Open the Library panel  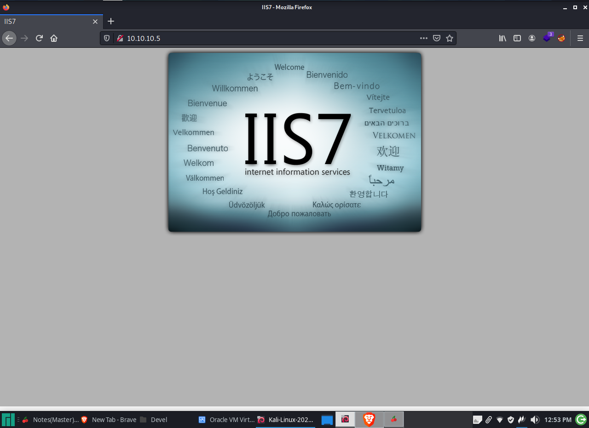coord(502,38)
